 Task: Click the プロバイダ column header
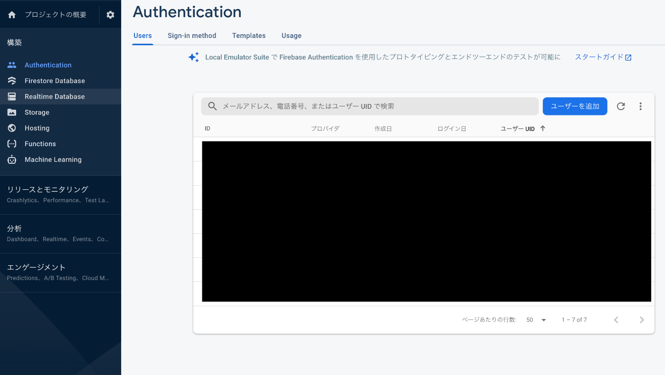tap(325, 129)
